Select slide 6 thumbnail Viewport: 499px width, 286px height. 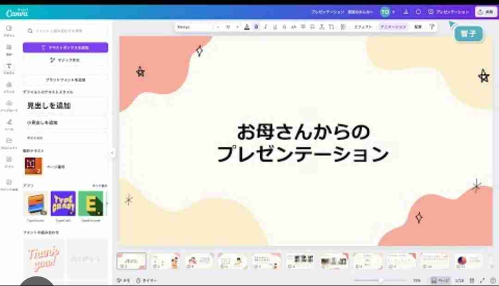click(300, 261)
